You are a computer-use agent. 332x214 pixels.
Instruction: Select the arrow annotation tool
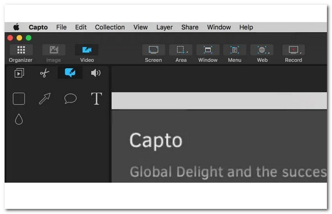(44, 99)
